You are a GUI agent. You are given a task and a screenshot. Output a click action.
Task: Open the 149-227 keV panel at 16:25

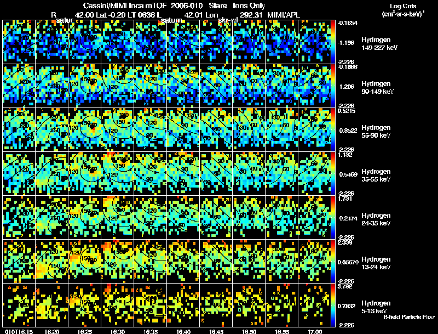coord(85,42)
